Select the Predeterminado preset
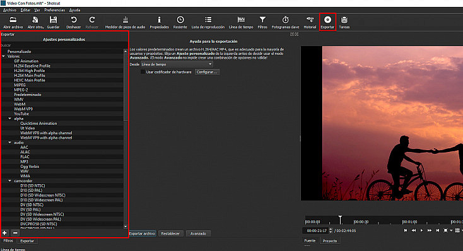The width and height of the screenshot is (463, 251). tap(28, 95)
